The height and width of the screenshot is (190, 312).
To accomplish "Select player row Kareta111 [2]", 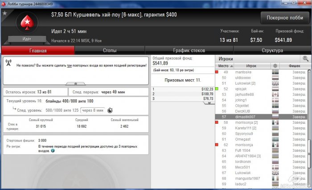I will pos(261,128).
